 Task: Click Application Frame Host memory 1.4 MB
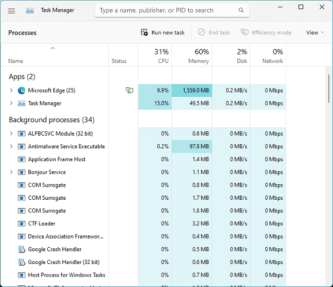200,159
